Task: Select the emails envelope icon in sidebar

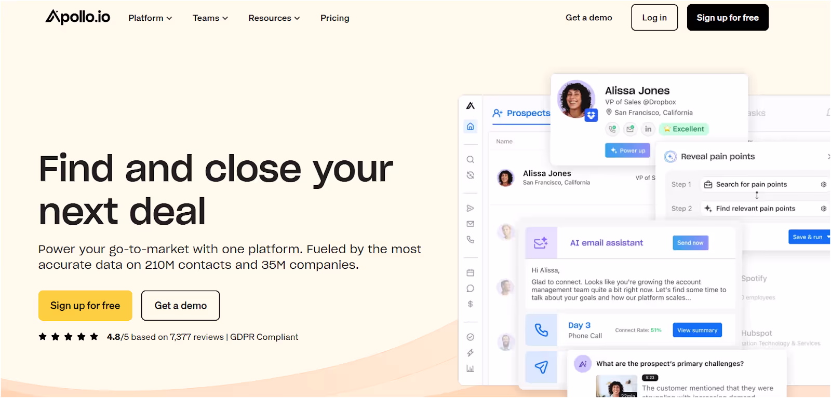Action: point(471,224)
